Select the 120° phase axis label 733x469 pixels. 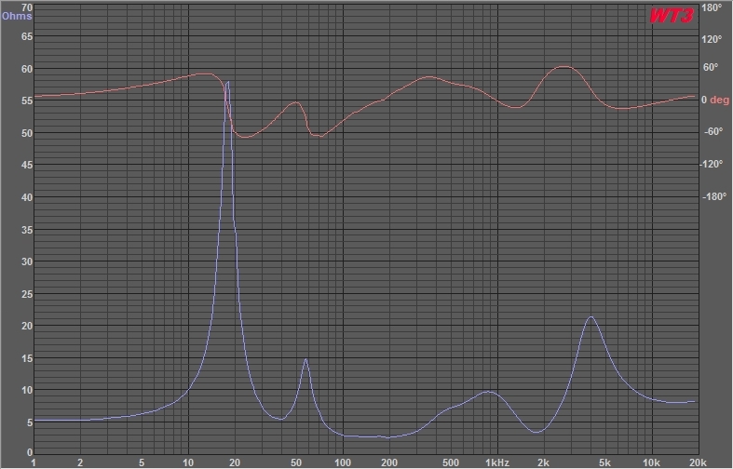point(712,39)
